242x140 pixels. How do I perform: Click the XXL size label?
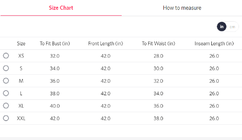pos(21,118)
